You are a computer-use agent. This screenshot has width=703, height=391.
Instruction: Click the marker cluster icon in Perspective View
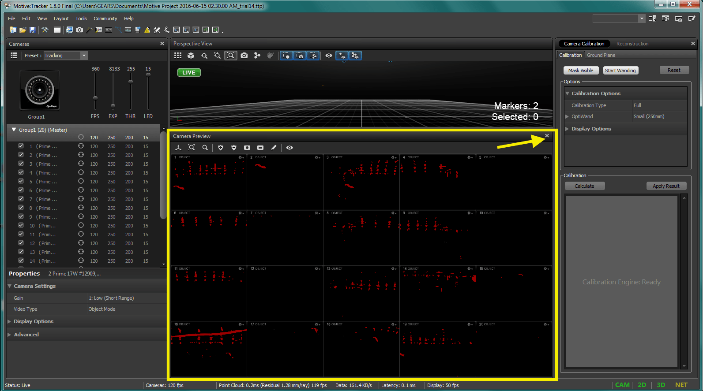257,56
